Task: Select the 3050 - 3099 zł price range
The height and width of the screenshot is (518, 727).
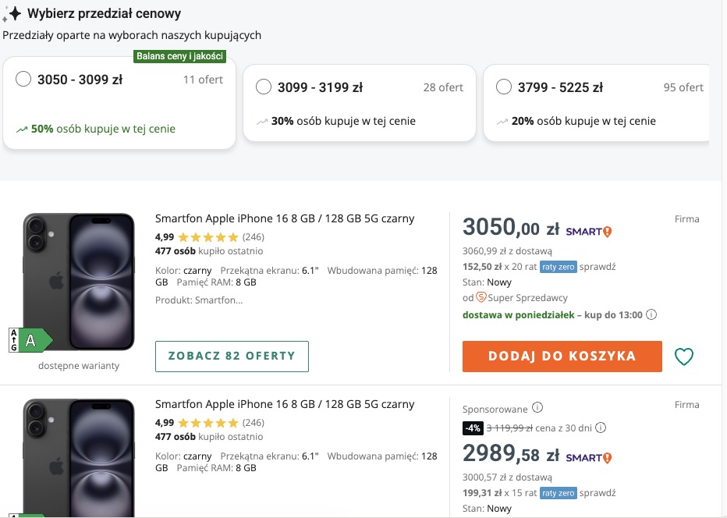Action: coord(23,79)
